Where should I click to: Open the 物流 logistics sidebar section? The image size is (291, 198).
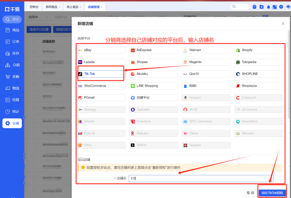(12, 88)
